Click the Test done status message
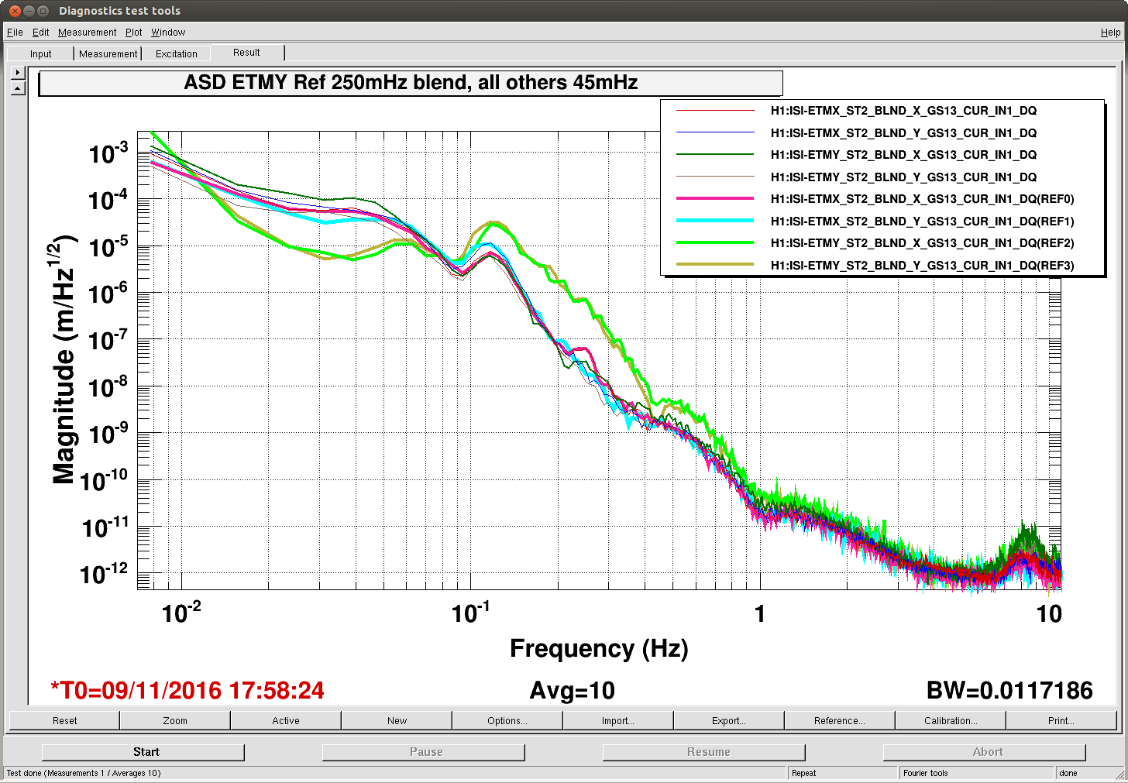 (84, 773)
